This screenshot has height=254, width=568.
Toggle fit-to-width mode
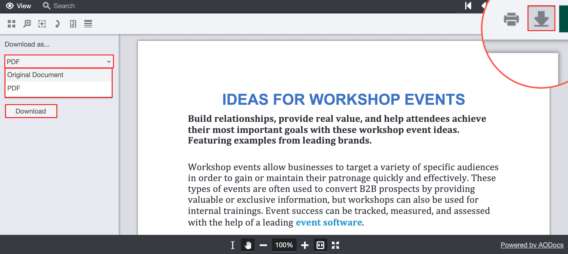point(320,245)
